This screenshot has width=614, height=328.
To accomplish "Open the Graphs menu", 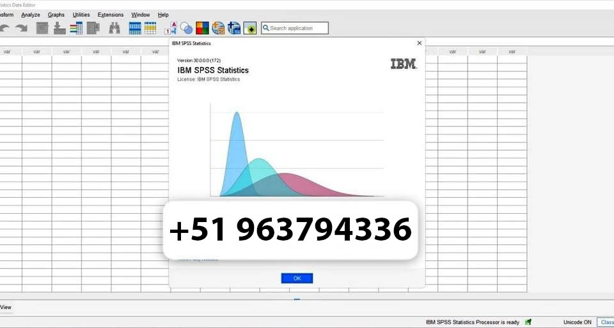I will [x=56, y=15].
